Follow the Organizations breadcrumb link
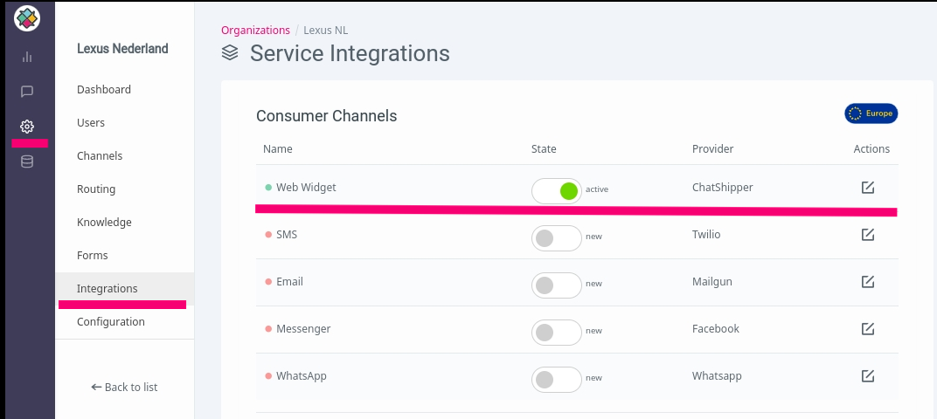Image resolution: width=937 pixels, height=419 pixels. click(x=255, y=30)
